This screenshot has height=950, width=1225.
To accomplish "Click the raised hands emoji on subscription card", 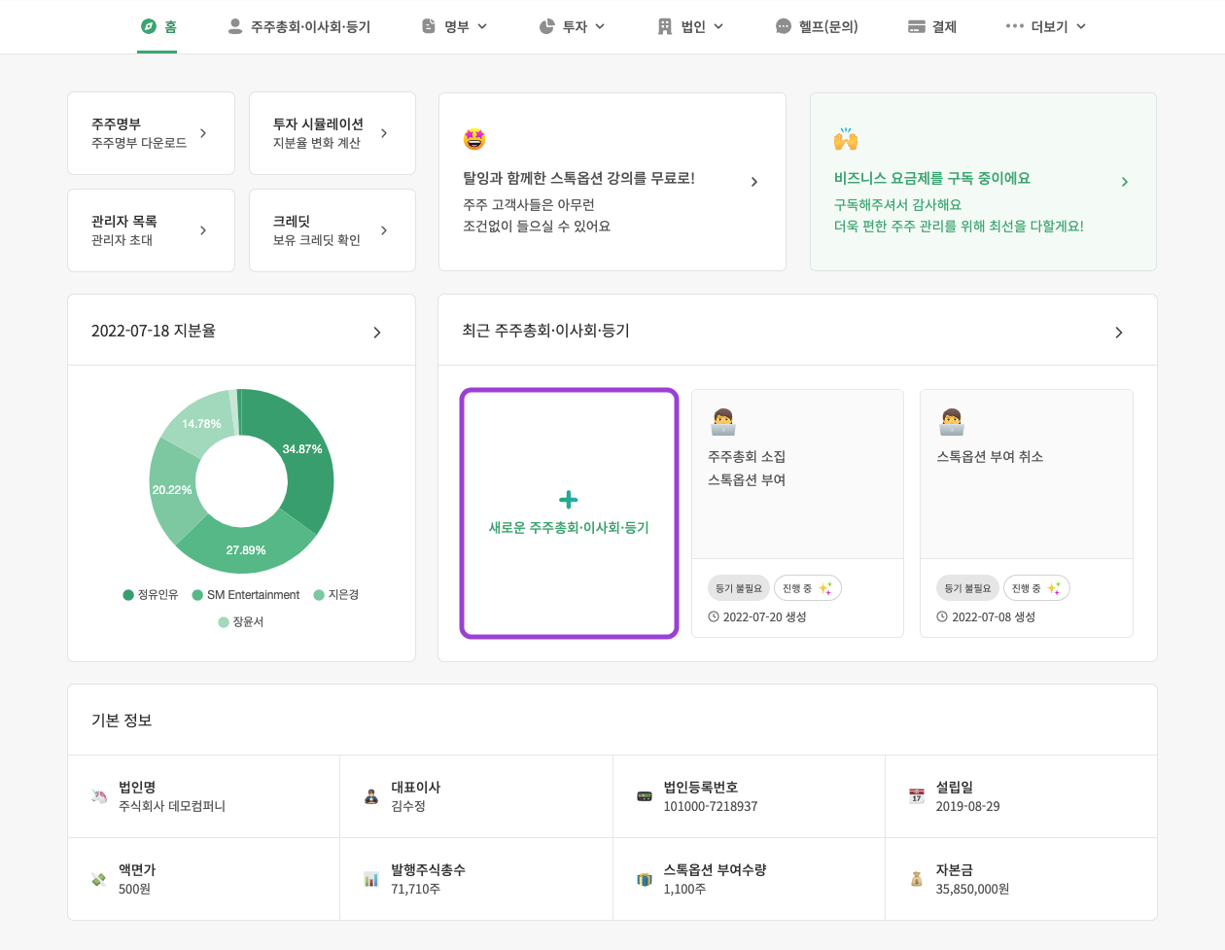I will tap(846, 140).
